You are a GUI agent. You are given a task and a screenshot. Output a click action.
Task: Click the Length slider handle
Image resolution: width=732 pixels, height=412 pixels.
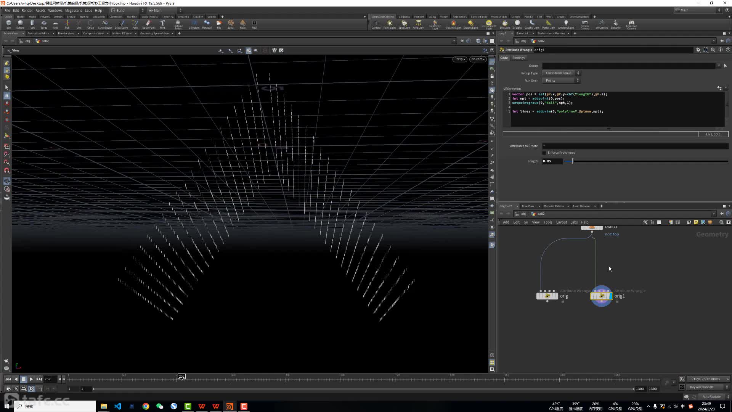572,161
